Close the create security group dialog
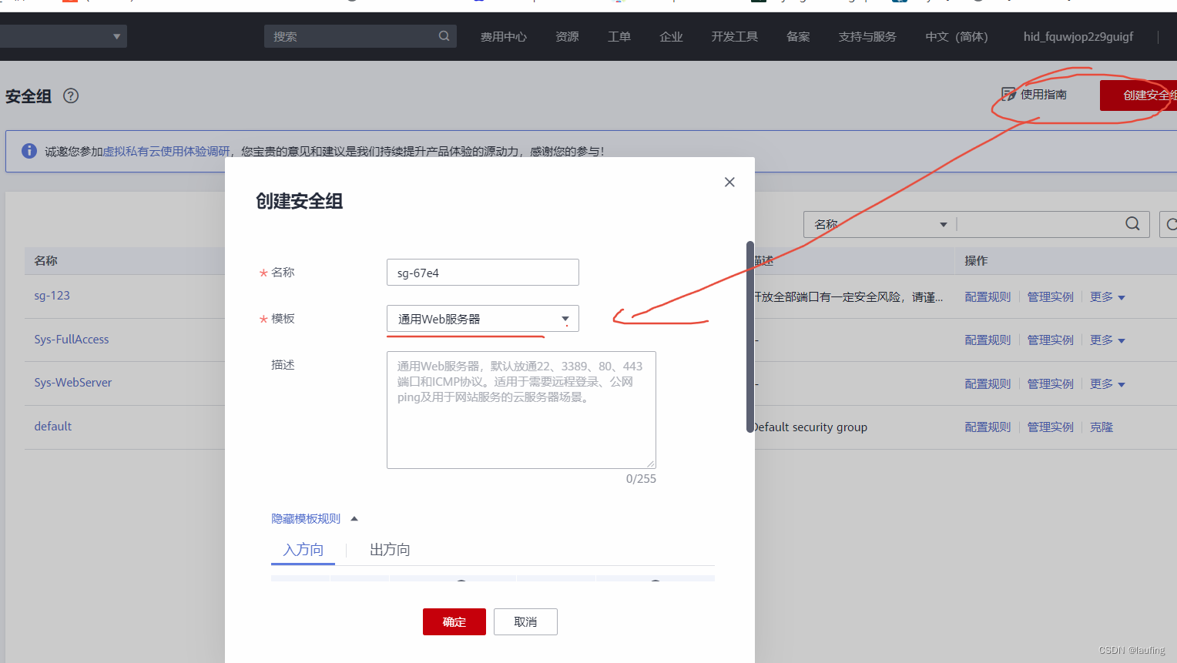The image size is (1177, 663). [729, 182]
